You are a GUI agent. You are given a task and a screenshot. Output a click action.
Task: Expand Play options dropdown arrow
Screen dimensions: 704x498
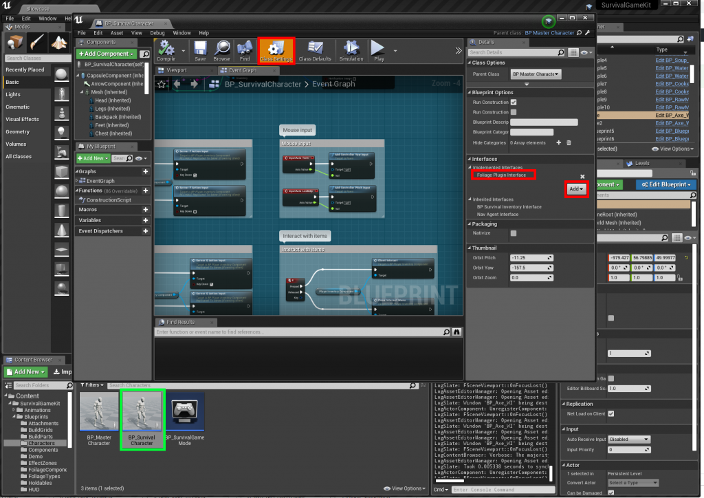click(x=395, y=51)
